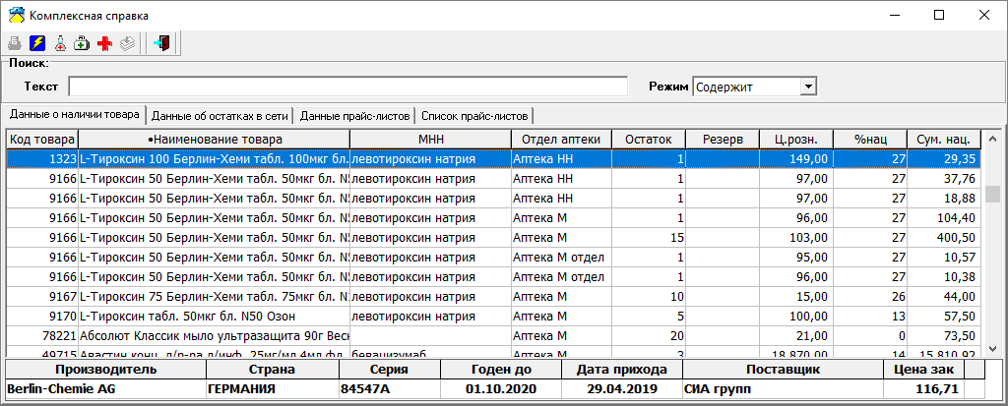1008x406 pixels.
Task: Click the exit door icon
Action: pyautogui.click(x=161, y=43)
